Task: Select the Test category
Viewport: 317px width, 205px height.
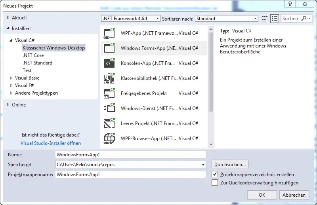Action: pos(27,70)
